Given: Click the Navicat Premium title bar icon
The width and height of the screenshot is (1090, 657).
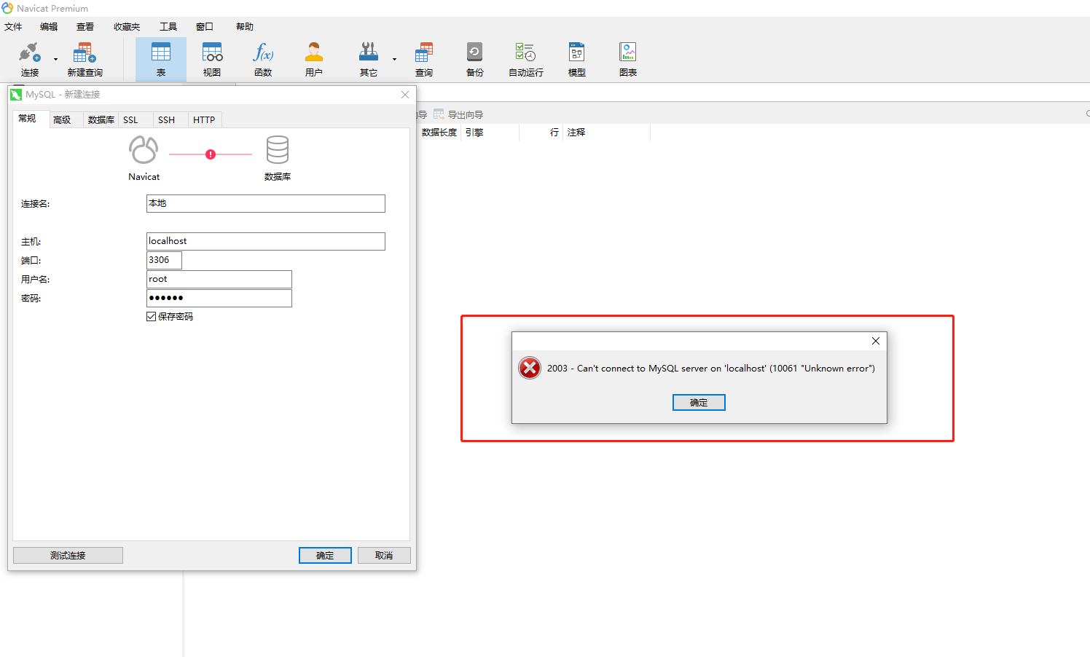Looking at the screenshot, I should 7,8.
